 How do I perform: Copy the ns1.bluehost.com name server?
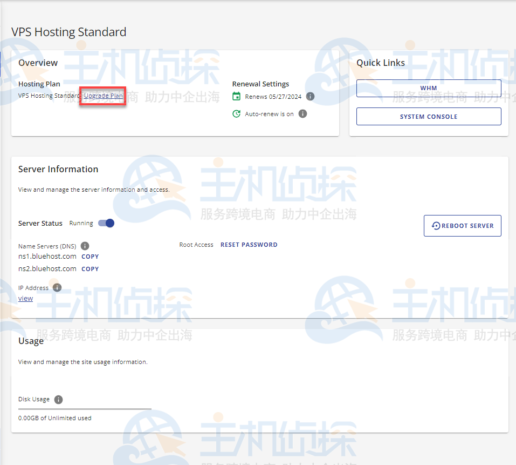click(x=90, y=257)
